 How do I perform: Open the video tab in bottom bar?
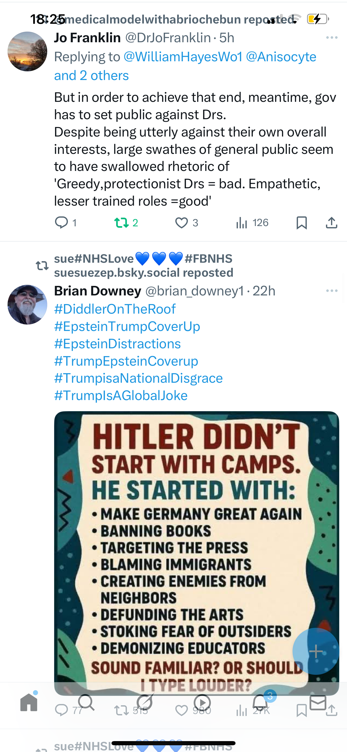point(202,702)
